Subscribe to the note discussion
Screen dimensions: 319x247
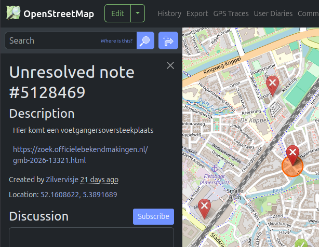153,216
